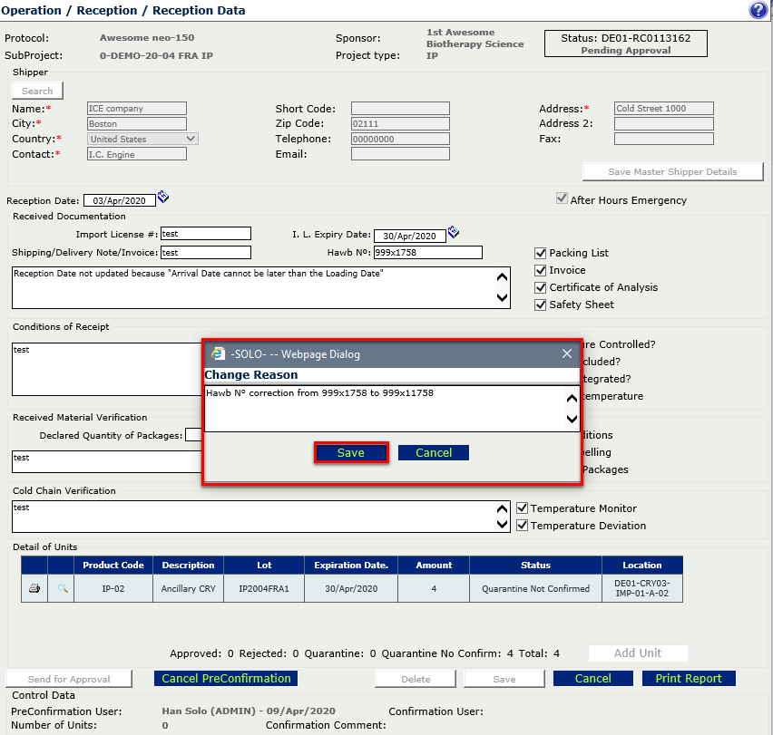Screen dimensions: 773x735
Task: Click the Quarantine Not Confirmed status cell
Action: (536, 588)
